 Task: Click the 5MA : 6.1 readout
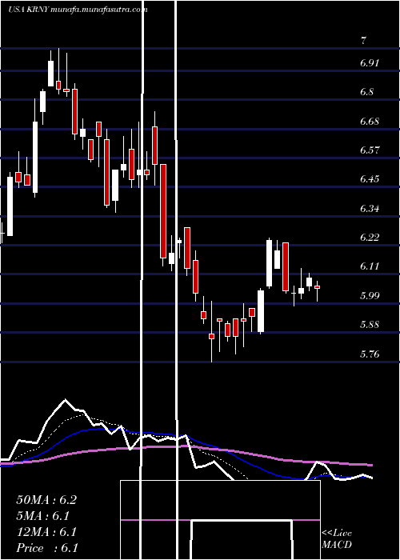43,516
